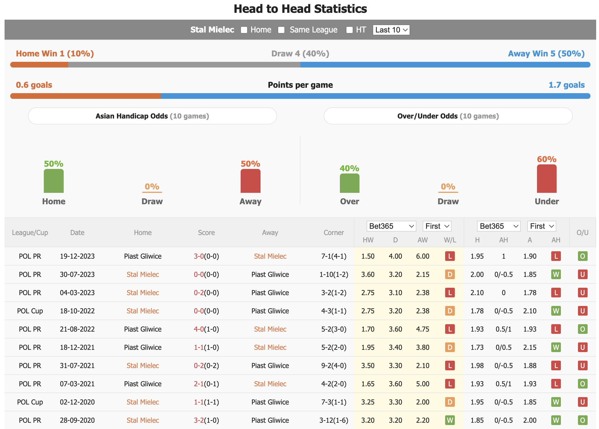Click the 6.00 away odds in 19-12-2023 row

tap(423, 256)
